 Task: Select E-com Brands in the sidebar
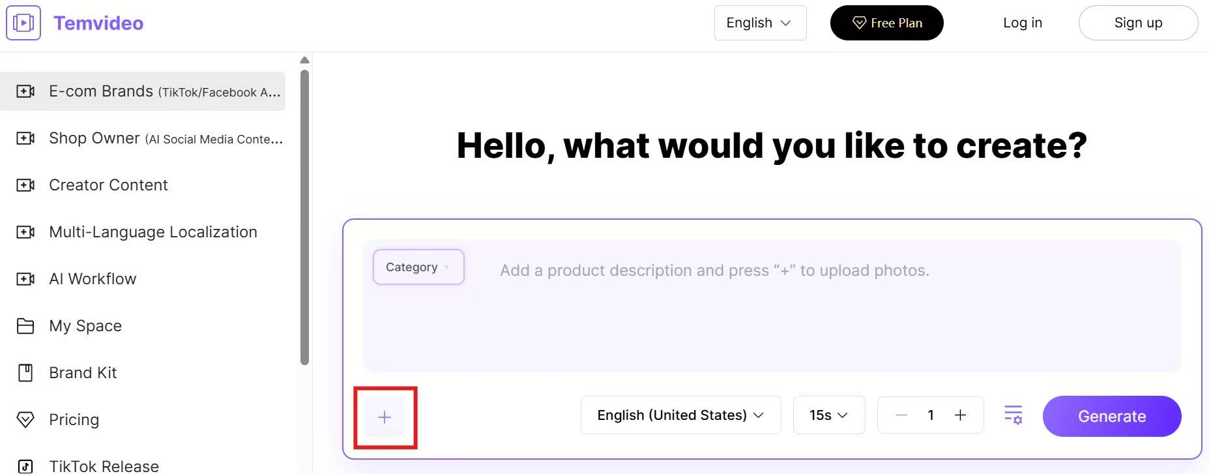click(x=143, y=91)
